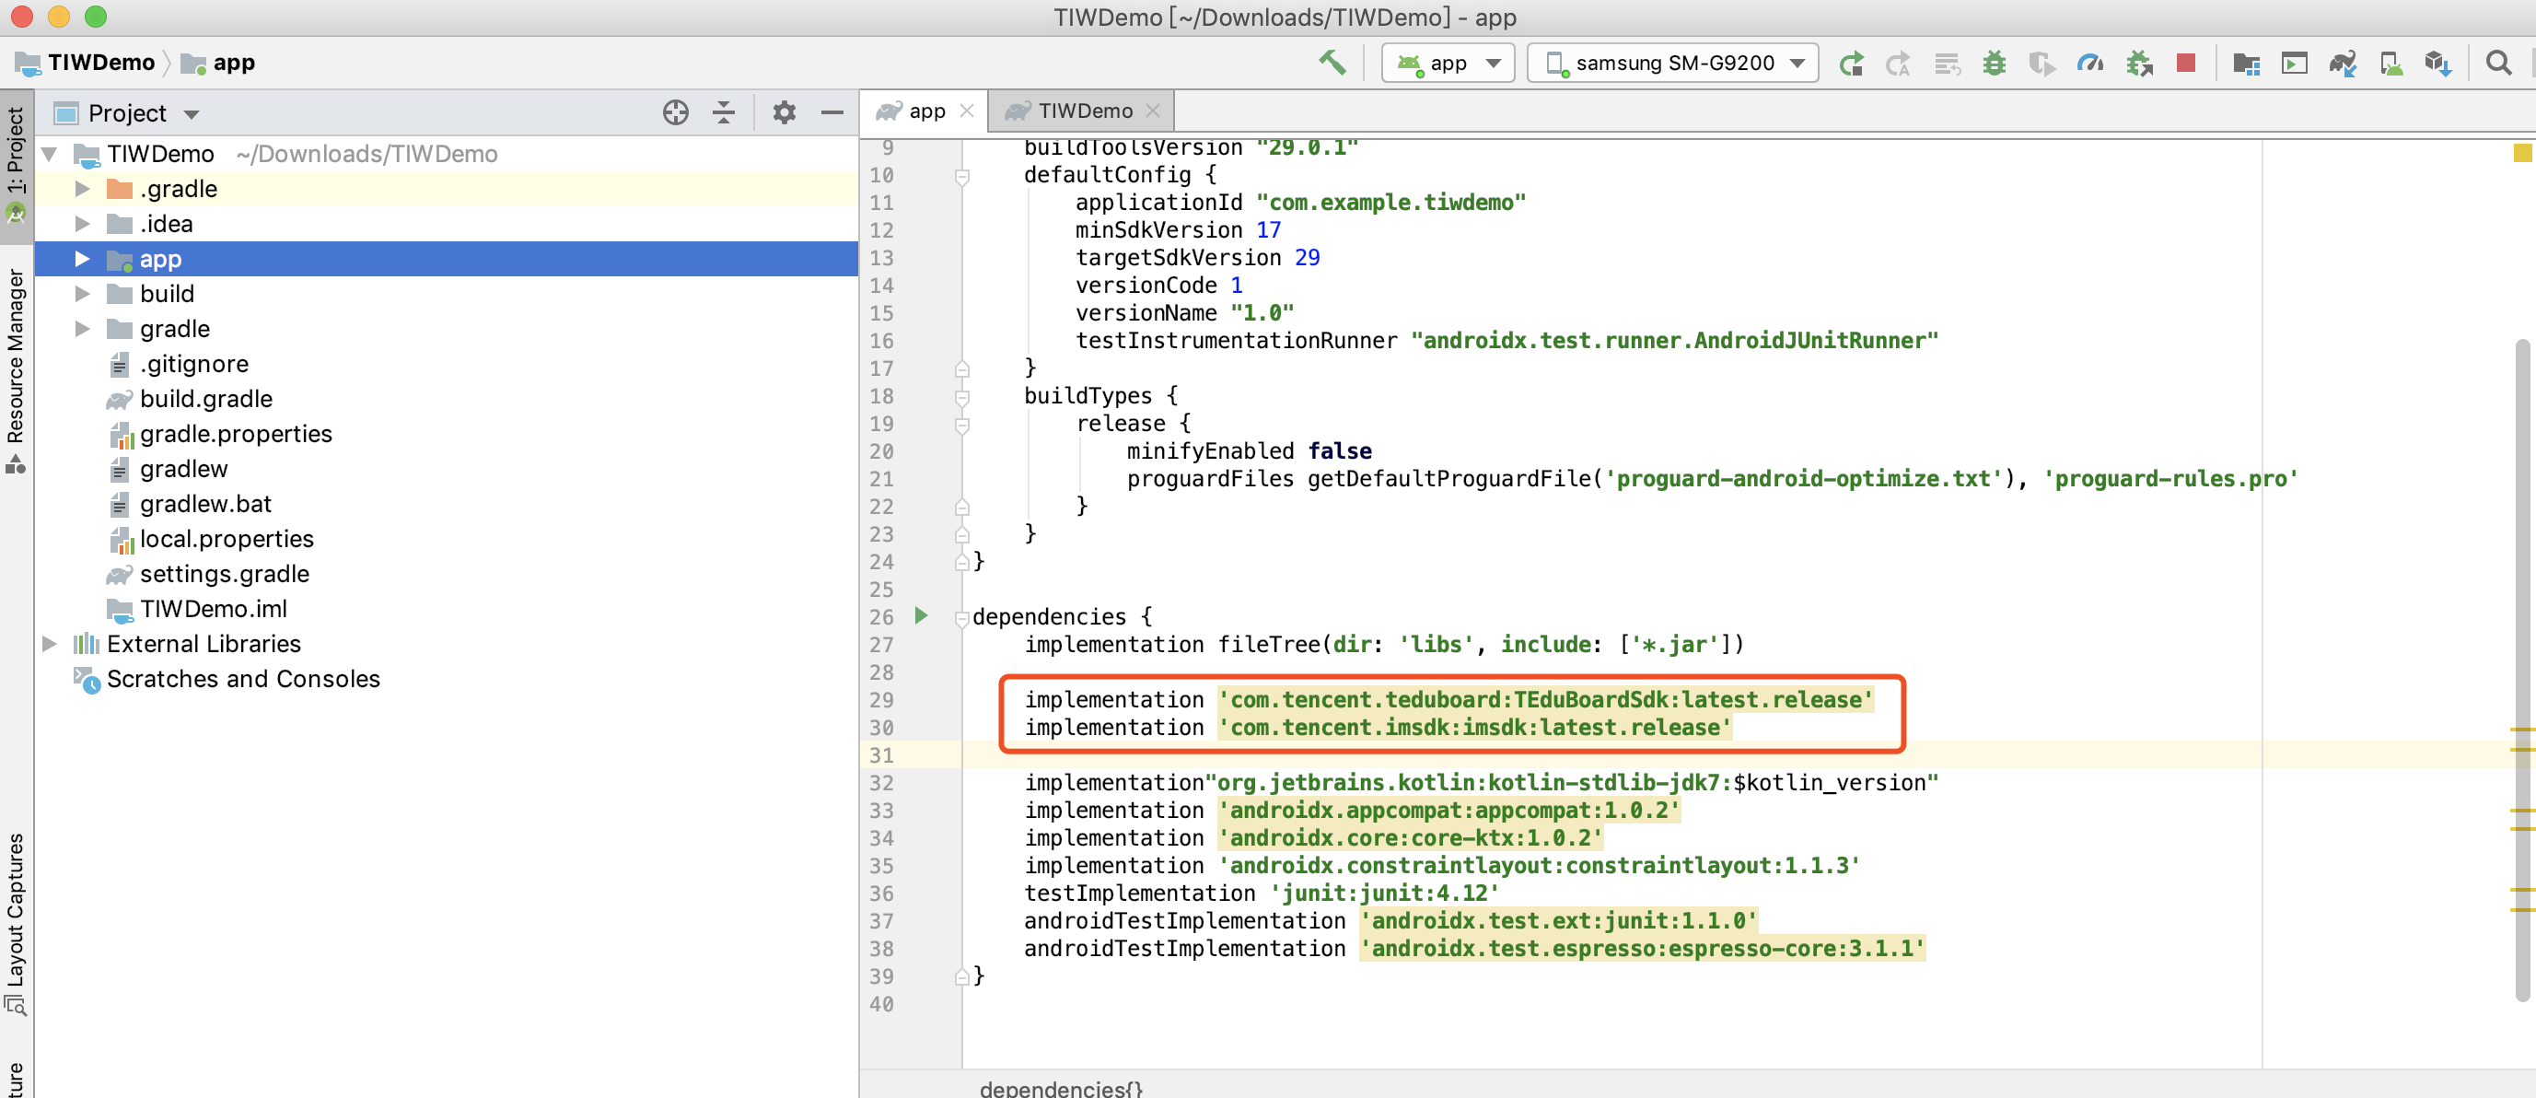This screenshot has height=1098, width=2536.
Task: Open the SDK Manager icon
Action: (2437, 63)
